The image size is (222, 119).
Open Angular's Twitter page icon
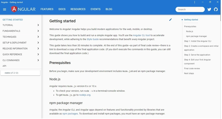click(209, 9)
